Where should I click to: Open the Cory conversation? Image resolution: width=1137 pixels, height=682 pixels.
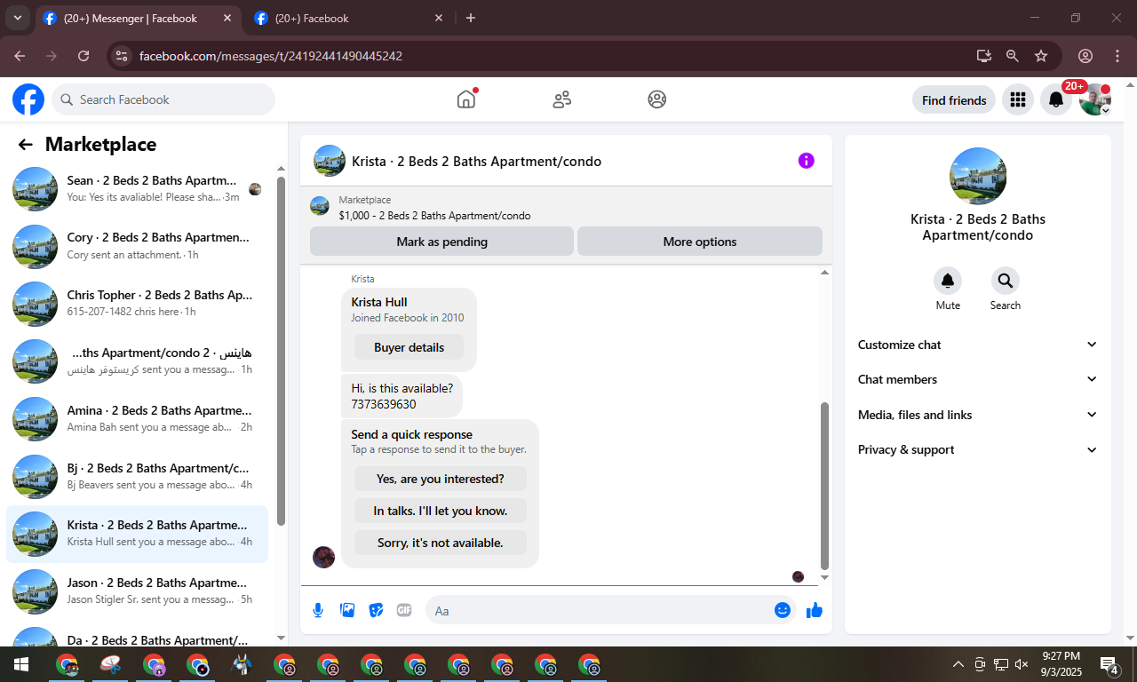point(138,246)
